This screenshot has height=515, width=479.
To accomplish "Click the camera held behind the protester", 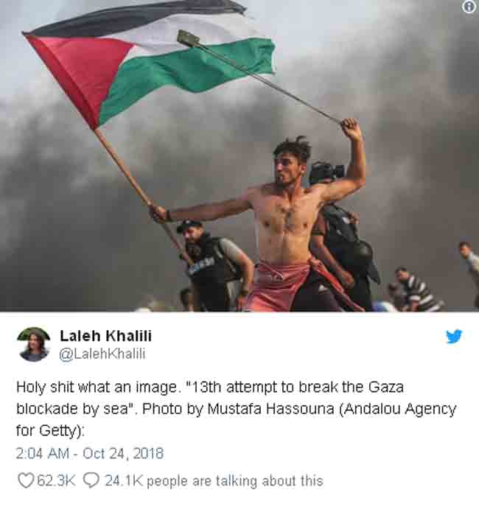I will pos(326,172).
